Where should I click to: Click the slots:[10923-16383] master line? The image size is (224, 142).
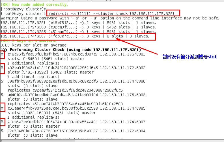[51, 113]
